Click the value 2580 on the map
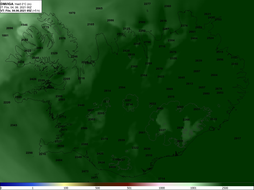 tap(142, 22)
